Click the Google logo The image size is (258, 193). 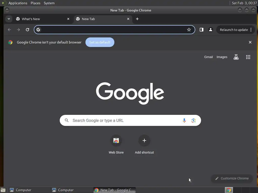(130, 93)
